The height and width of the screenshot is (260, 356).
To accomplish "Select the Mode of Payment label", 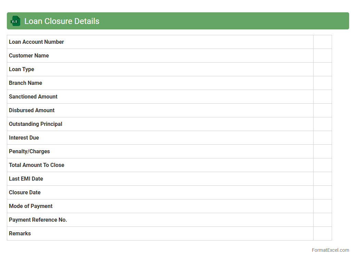I will pos(31,206).
